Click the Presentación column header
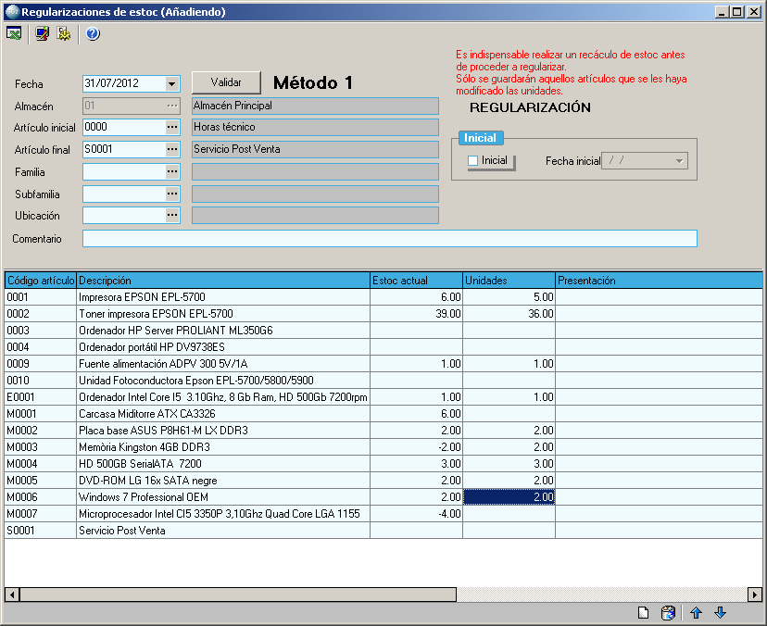 pos(660,281)
